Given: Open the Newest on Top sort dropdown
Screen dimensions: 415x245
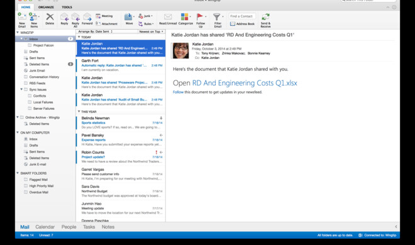Looking at the screenshot, I should tap(151, 31).
